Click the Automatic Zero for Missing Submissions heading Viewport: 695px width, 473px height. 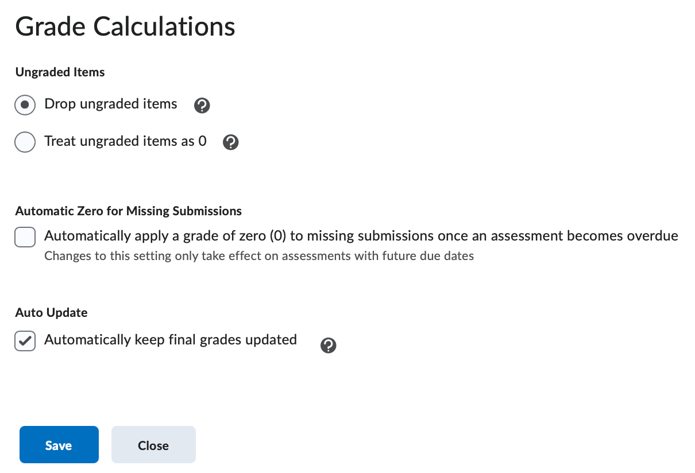(128, 211)
